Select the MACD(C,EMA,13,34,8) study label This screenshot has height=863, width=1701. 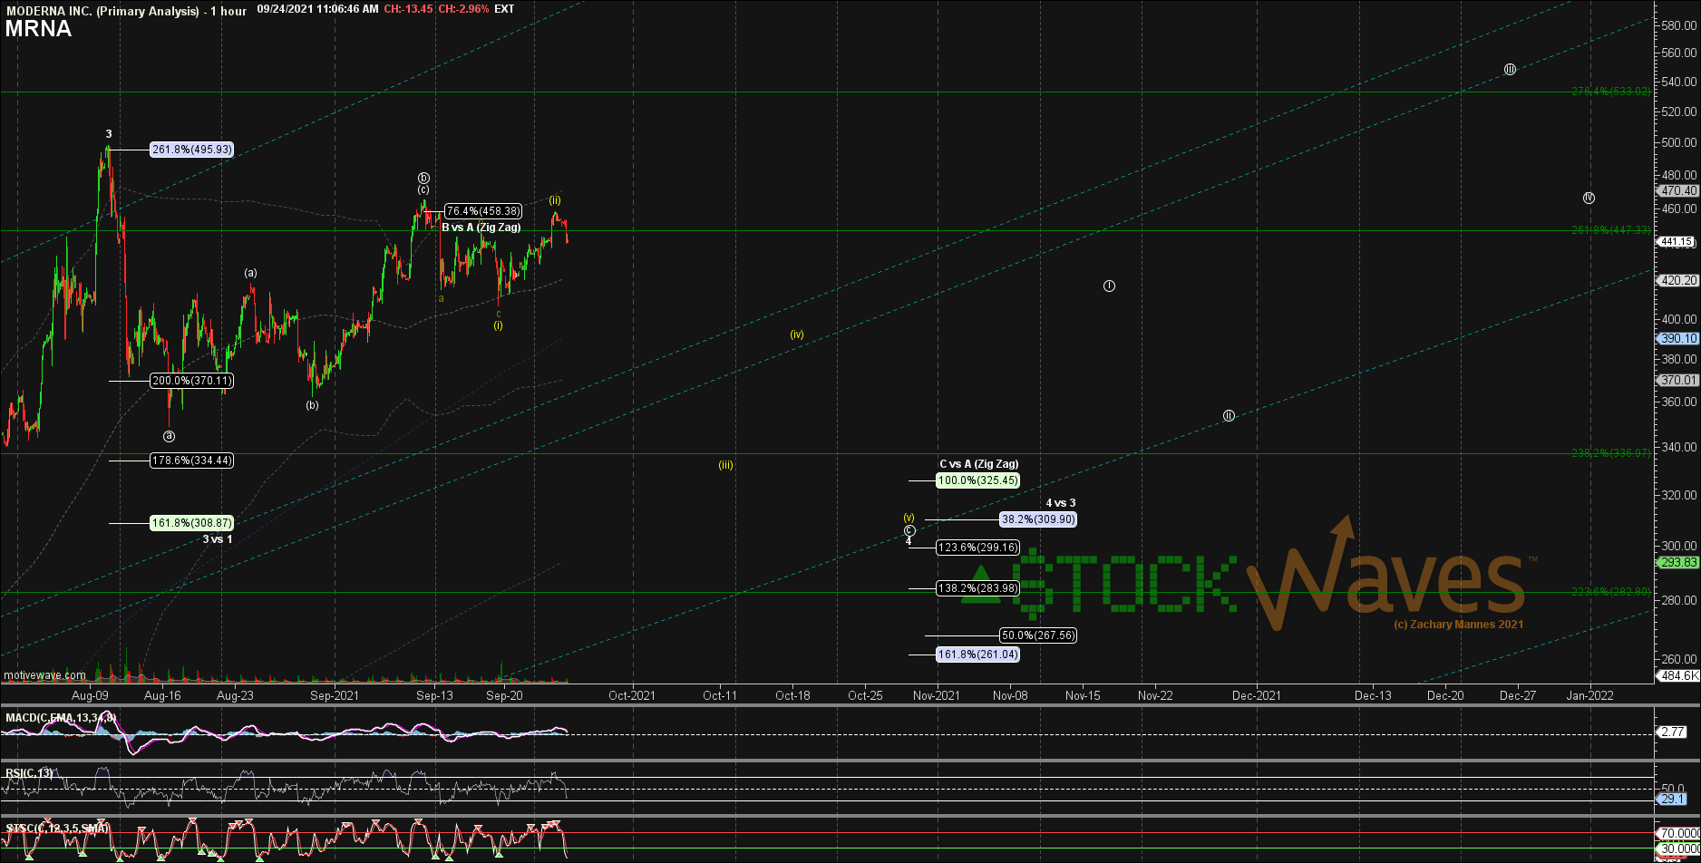(61, 718)
